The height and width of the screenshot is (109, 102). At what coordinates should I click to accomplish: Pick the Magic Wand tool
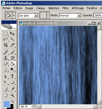tap(12, 39)
